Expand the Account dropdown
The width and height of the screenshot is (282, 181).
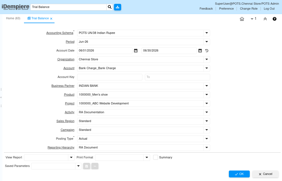[x=207, y=68]
